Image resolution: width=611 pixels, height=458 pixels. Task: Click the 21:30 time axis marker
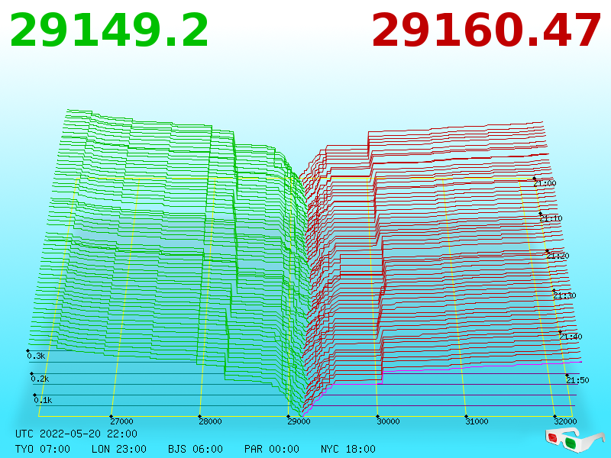(x=564, y=295)
